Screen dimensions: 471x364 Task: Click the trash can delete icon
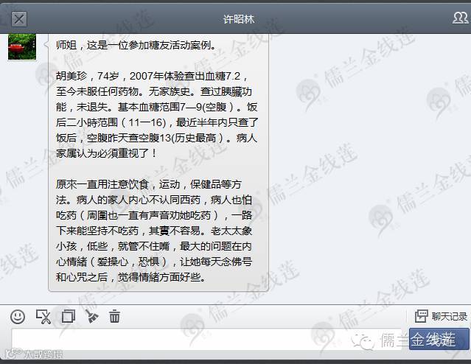(x=114, y=317)
